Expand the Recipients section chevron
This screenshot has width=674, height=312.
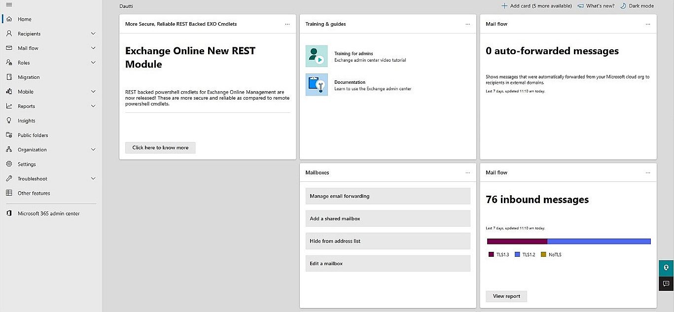(x=93, y=34)
